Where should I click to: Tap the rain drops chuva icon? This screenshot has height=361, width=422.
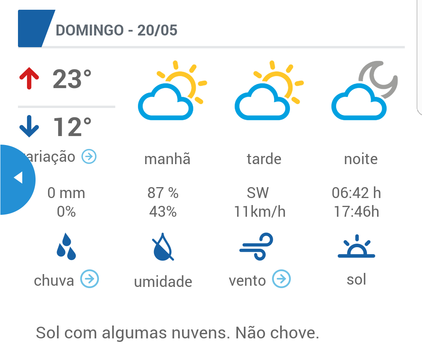tap(66, 246)
